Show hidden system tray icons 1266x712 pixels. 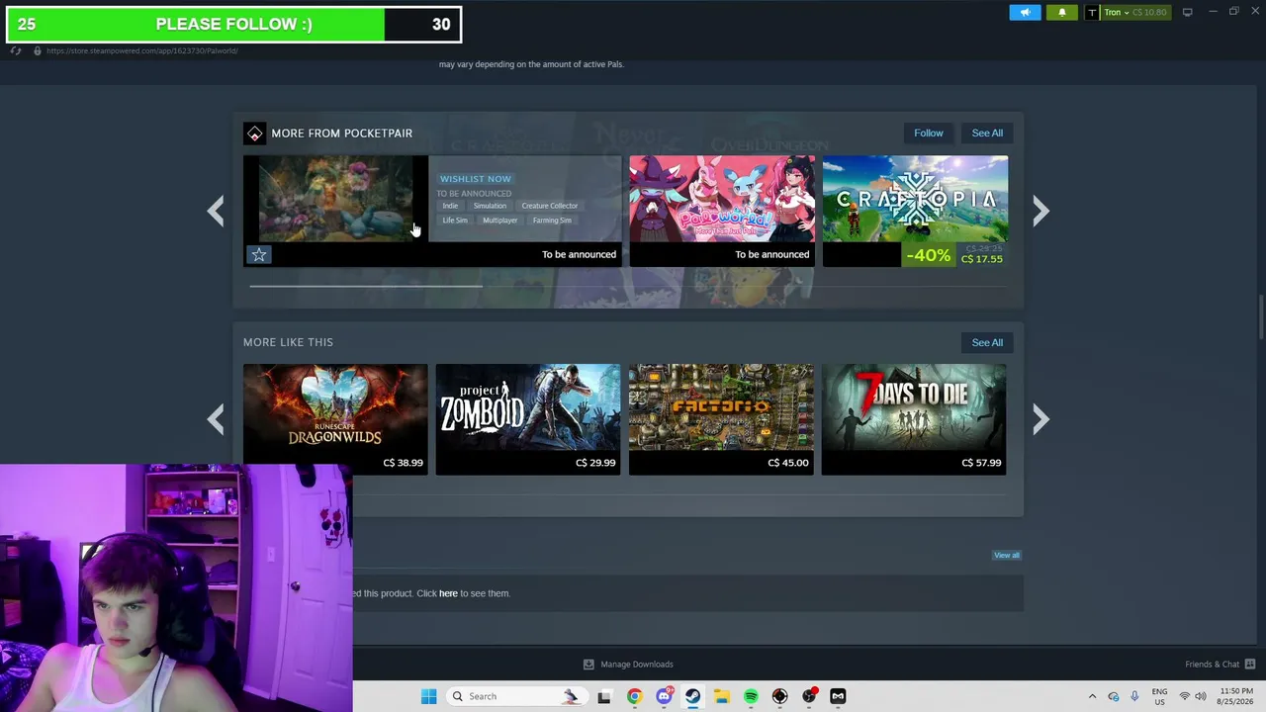coord(1092,696)
